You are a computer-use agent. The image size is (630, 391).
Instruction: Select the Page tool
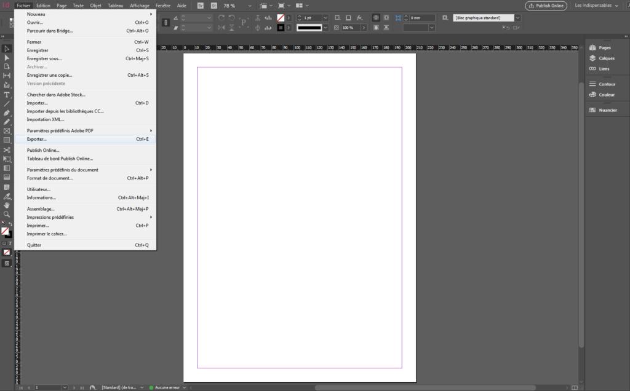(7, 66)
